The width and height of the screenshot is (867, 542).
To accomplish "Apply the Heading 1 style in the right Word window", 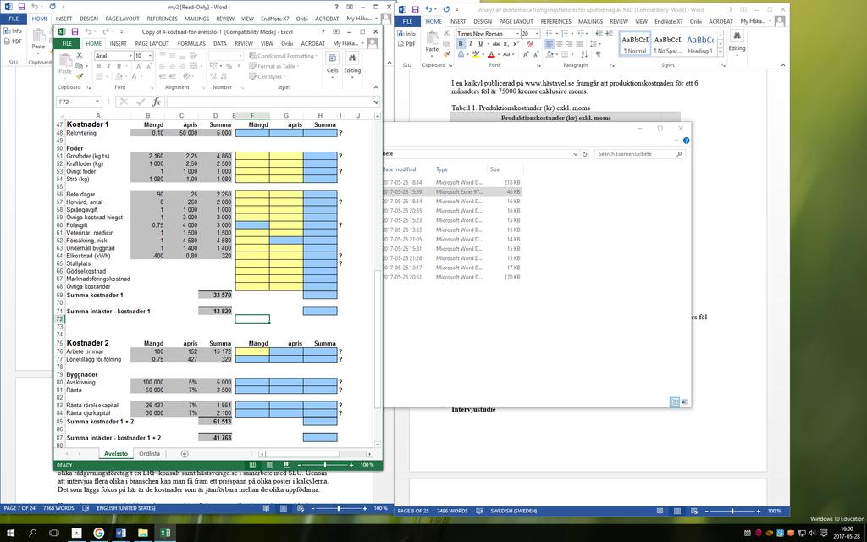I will 700,44.
